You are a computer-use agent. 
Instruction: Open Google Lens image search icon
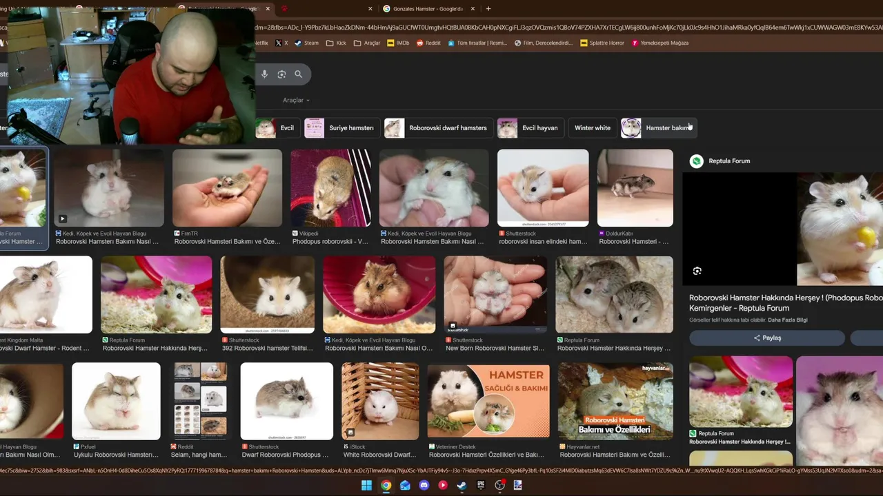pos(281,74)
